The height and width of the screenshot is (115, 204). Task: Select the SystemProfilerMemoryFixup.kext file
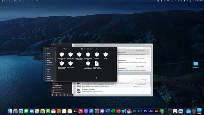tap(62, 65)
